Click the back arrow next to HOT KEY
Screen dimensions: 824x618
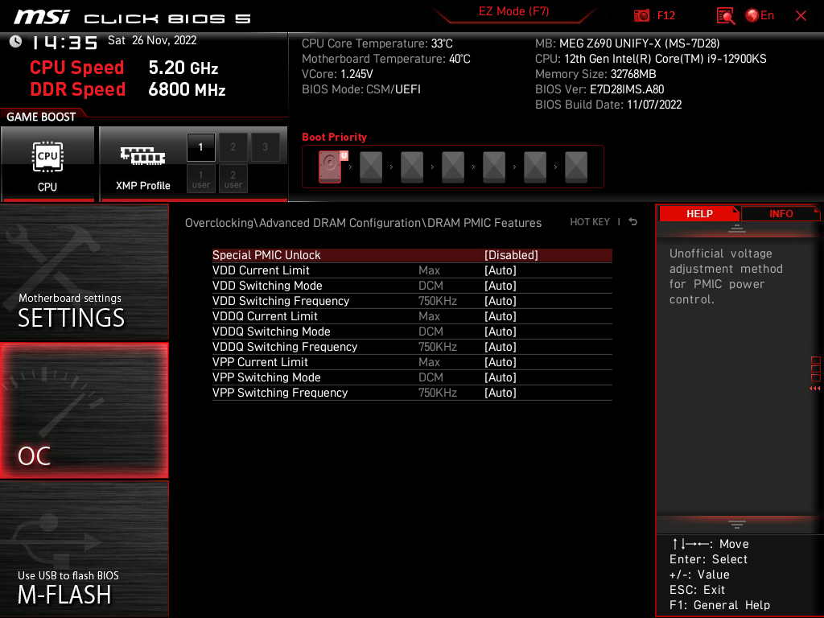pos(633,222)
